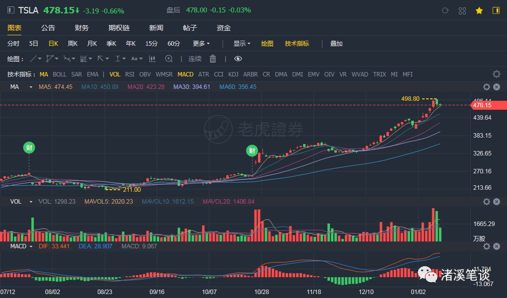Enable the RSI indicator
507x298 pixels.
(x=129, y=74)
